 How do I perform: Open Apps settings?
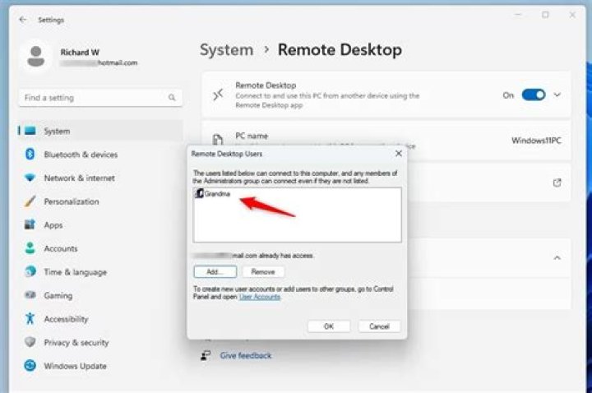tap(100, 225)
